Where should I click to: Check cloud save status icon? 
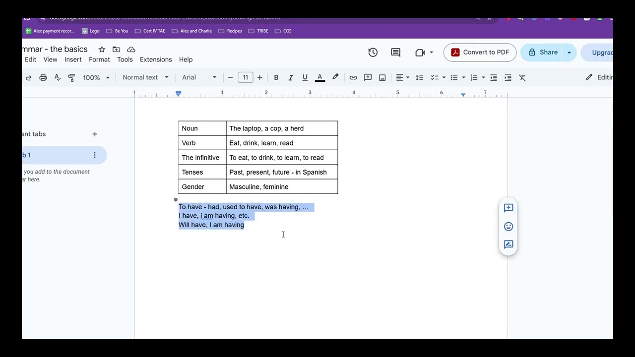coord(131,50)
